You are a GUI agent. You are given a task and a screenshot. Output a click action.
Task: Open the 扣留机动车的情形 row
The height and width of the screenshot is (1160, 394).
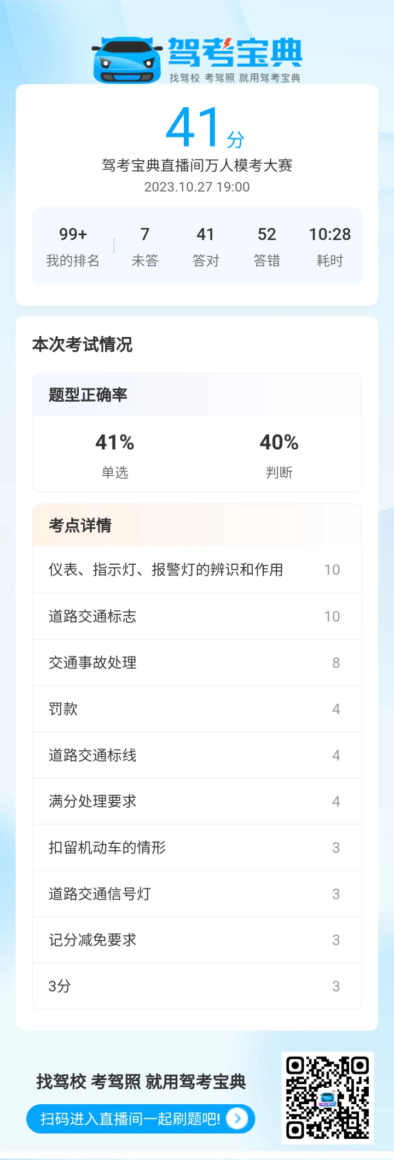197,848
